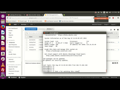Screen dimensions: 120x90
Task: Open the Ubuntu Dash home icon
Action: (3, 16)
